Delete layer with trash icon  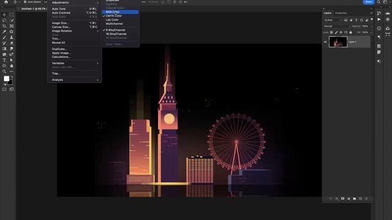[366, 199]
